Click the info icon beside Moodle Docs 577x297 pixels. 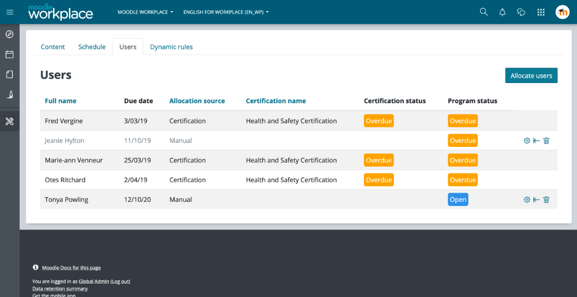click(x=35, y=267)
